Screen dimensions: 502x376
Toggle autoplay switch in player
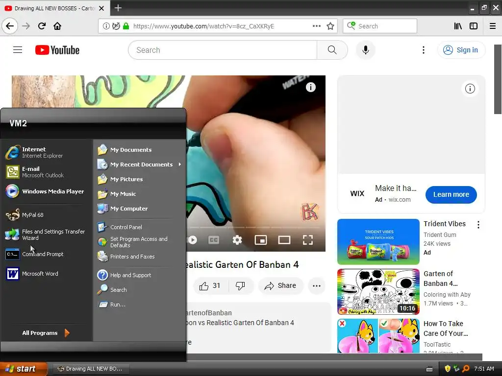192,240
